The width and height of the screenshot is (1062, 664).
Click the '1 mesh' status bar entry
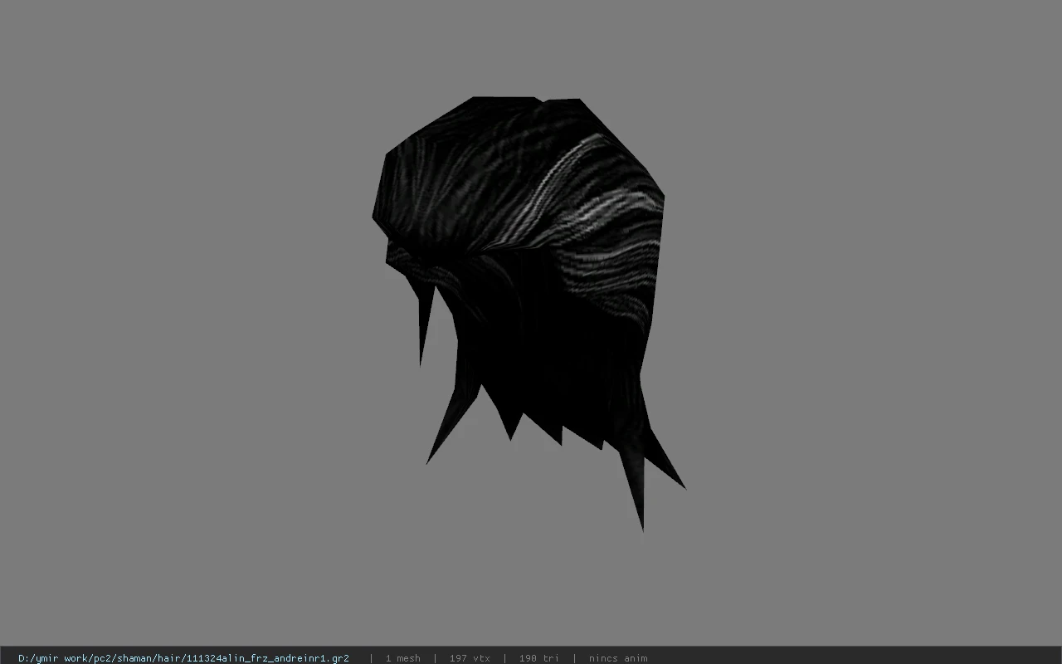pyautogui.click(x=402, y=658)
